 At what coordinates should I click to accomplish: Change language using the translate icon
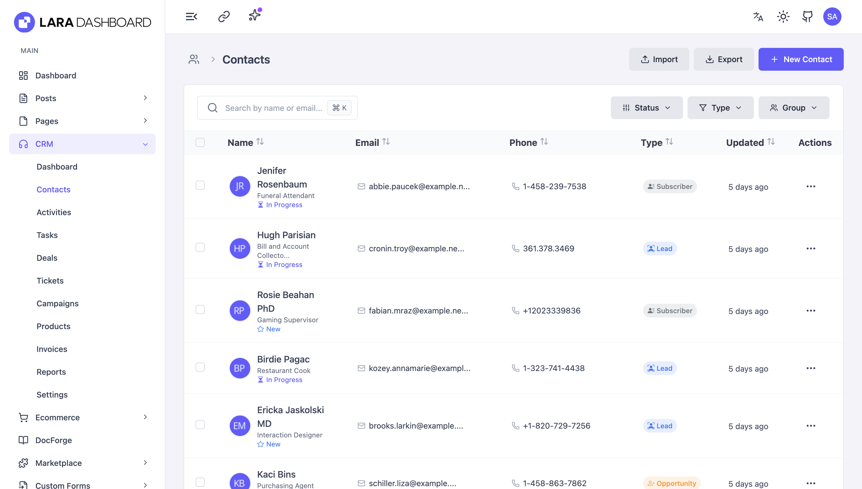pyautogui.click(x=758, y=17)
